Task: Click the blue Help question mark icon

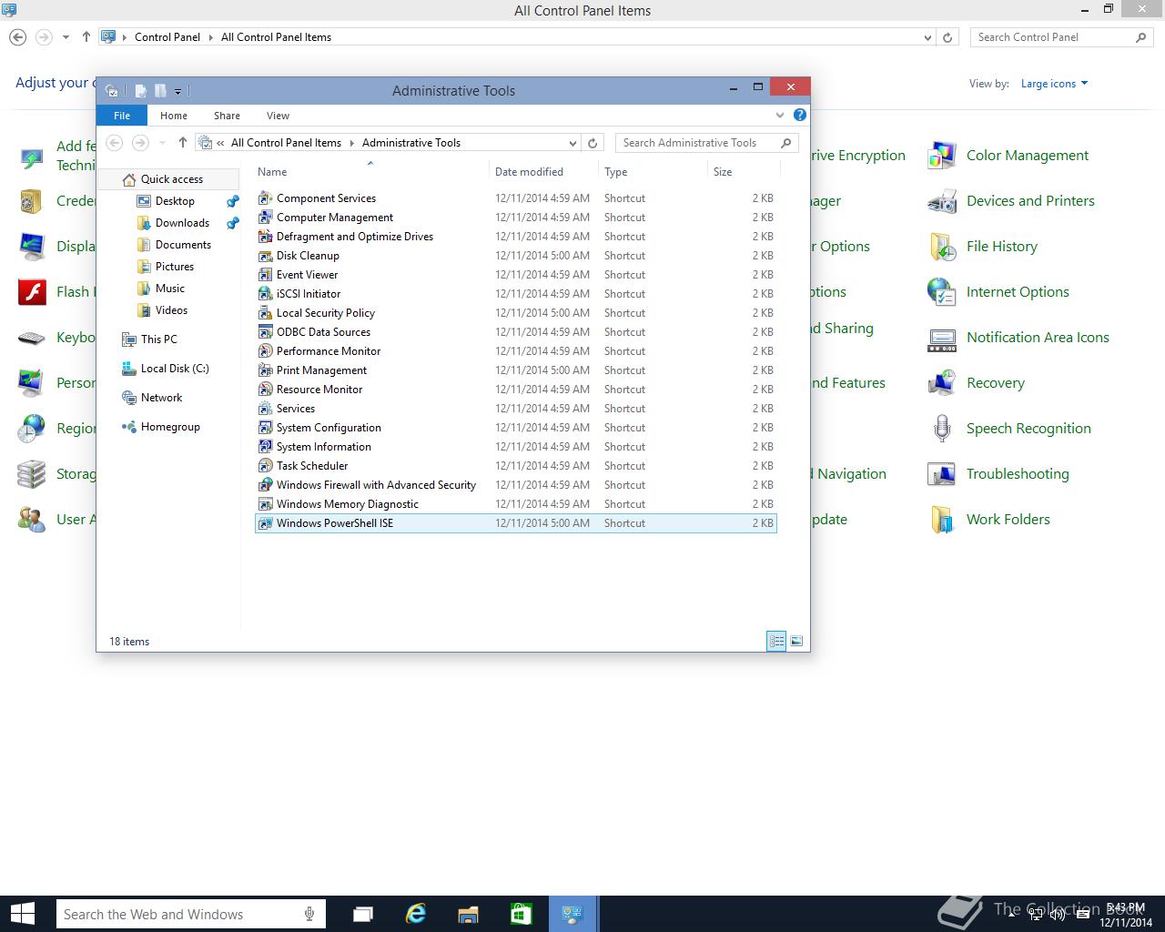Action: click(799, 115)
